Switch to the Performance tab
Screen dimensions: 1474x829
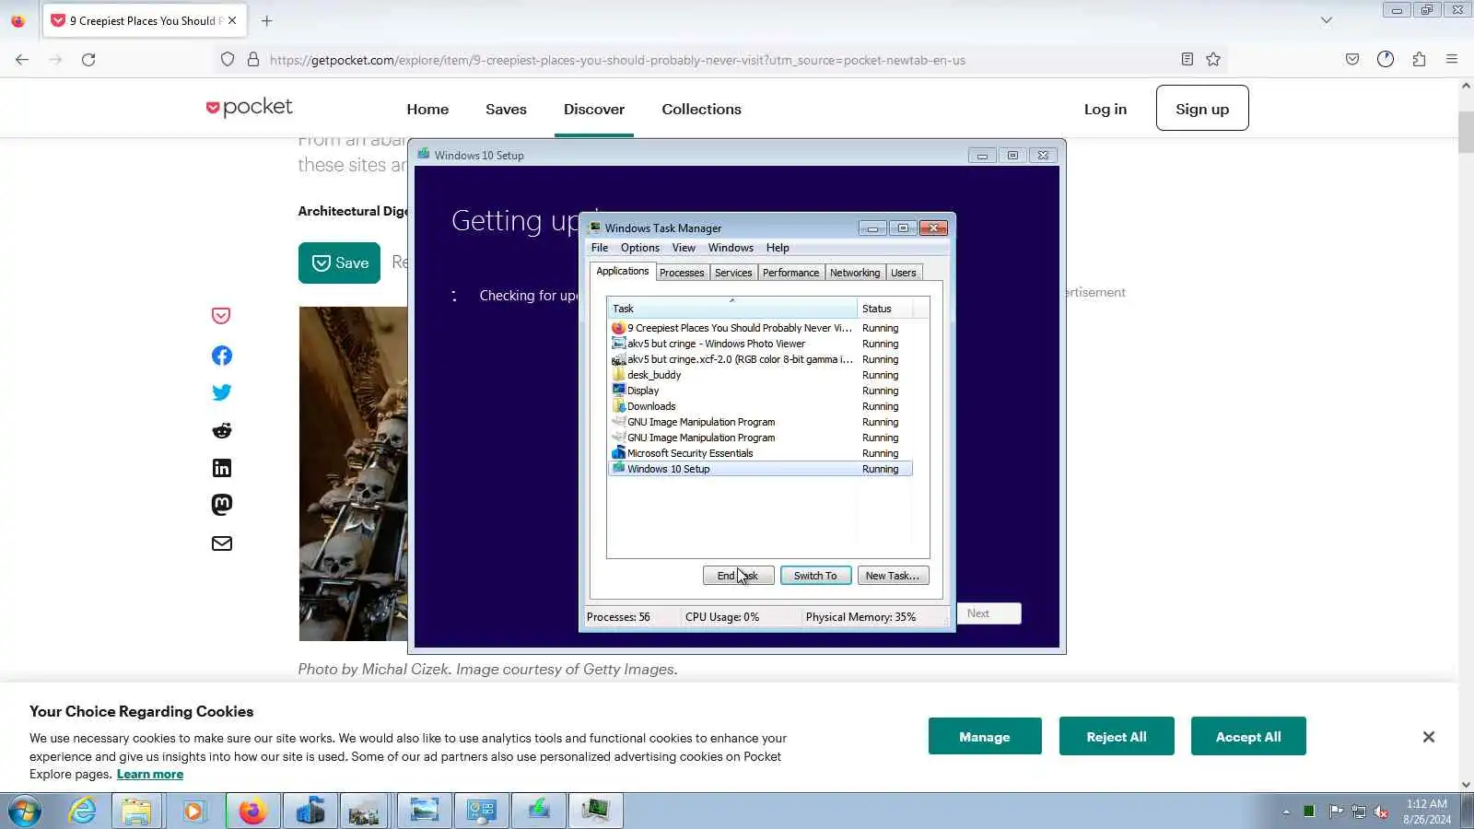790,273
